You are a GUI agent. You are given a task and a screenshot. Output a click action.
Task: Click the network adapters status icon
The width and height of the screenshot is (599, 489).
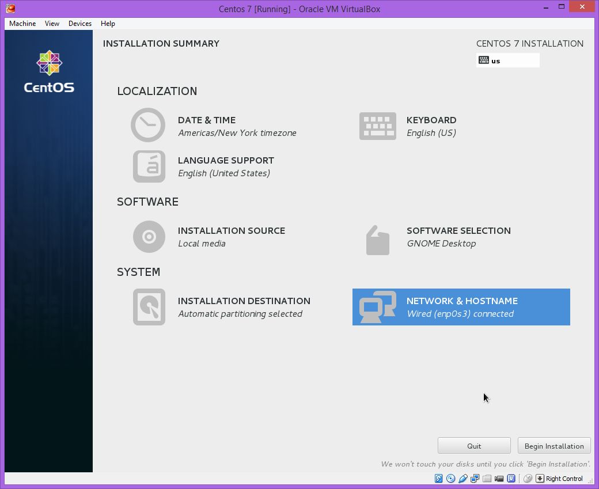[x=475, y=478]
